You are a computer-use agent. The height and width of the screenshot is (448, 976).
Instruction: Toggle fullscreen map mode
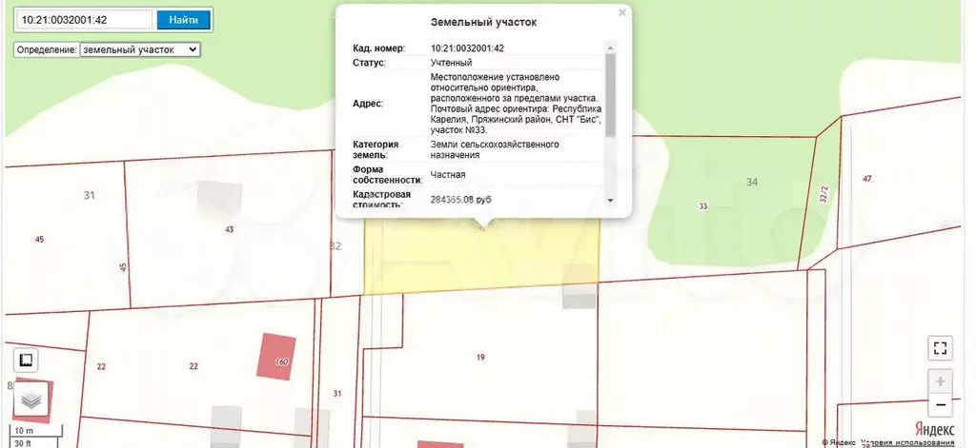940,347
